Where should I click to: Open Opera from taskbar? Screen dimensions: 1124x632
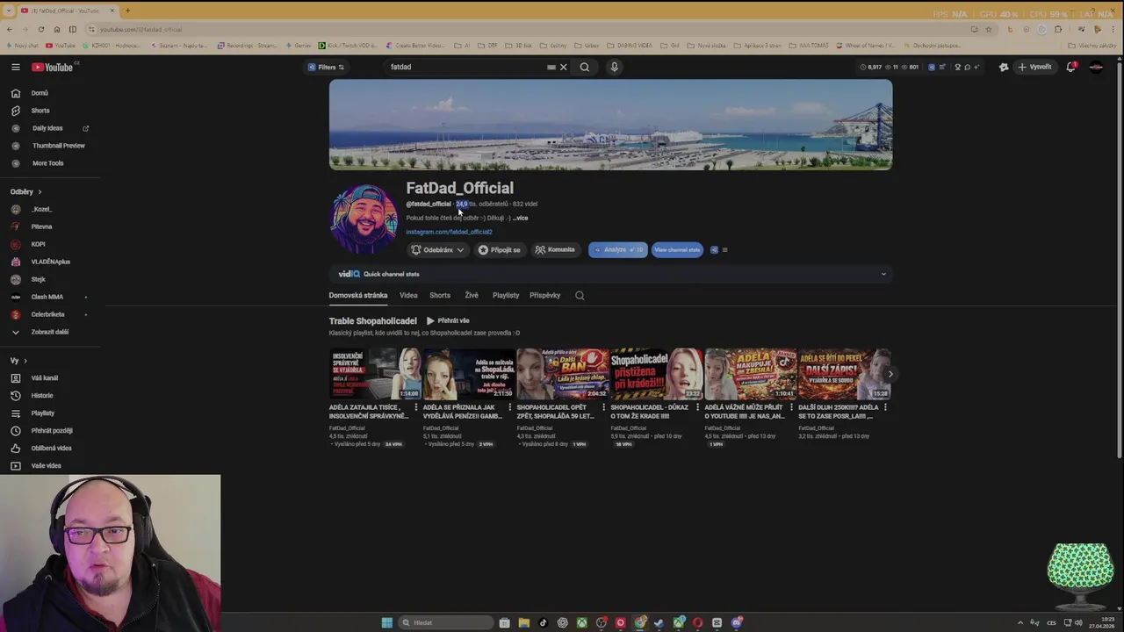click(697, 622)
